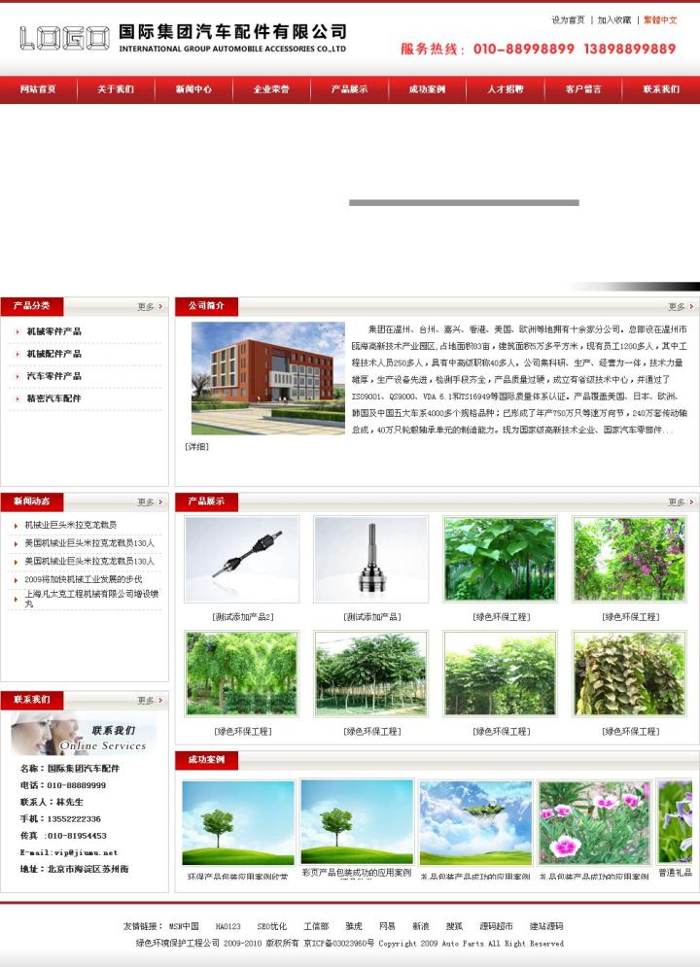
Task: Select 精密汽车配件 category
Action: click(x=54, y=398)
